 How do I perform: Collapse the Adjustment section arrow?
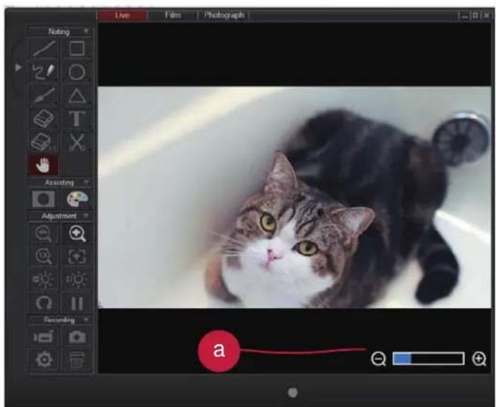tap(86, 216)
